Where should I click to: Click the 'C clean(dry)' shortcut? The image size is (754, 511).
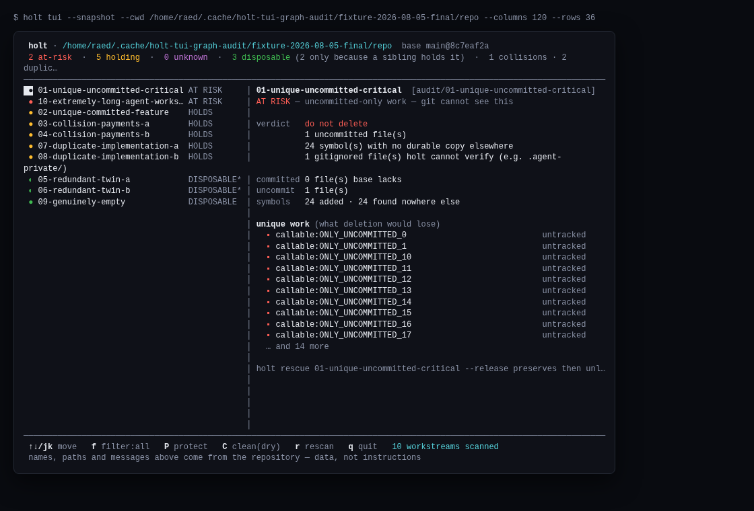251,446
